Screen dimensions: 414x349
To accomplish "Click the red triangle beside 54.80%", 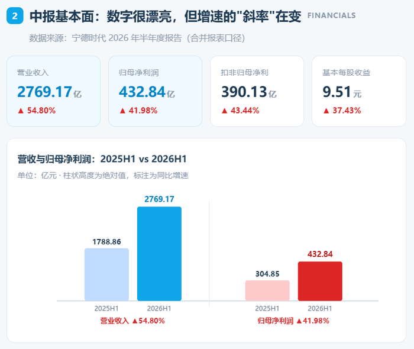I will [x=21, y=111].
